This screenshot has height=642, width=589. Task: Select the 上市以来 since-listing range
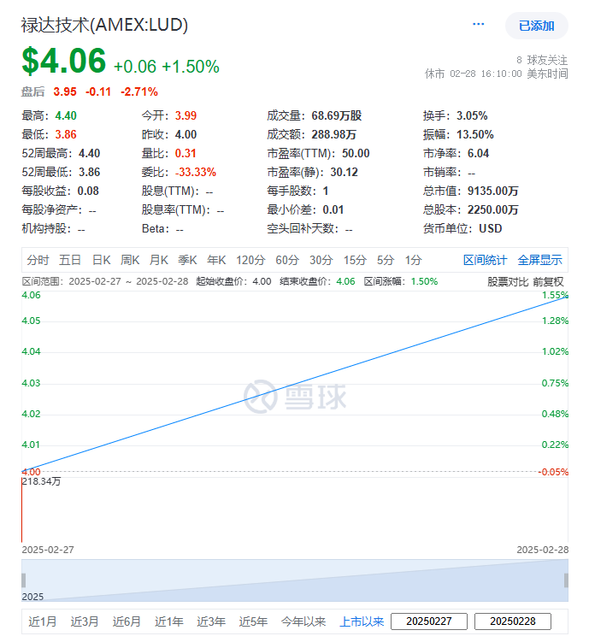[x=362, y=621]
